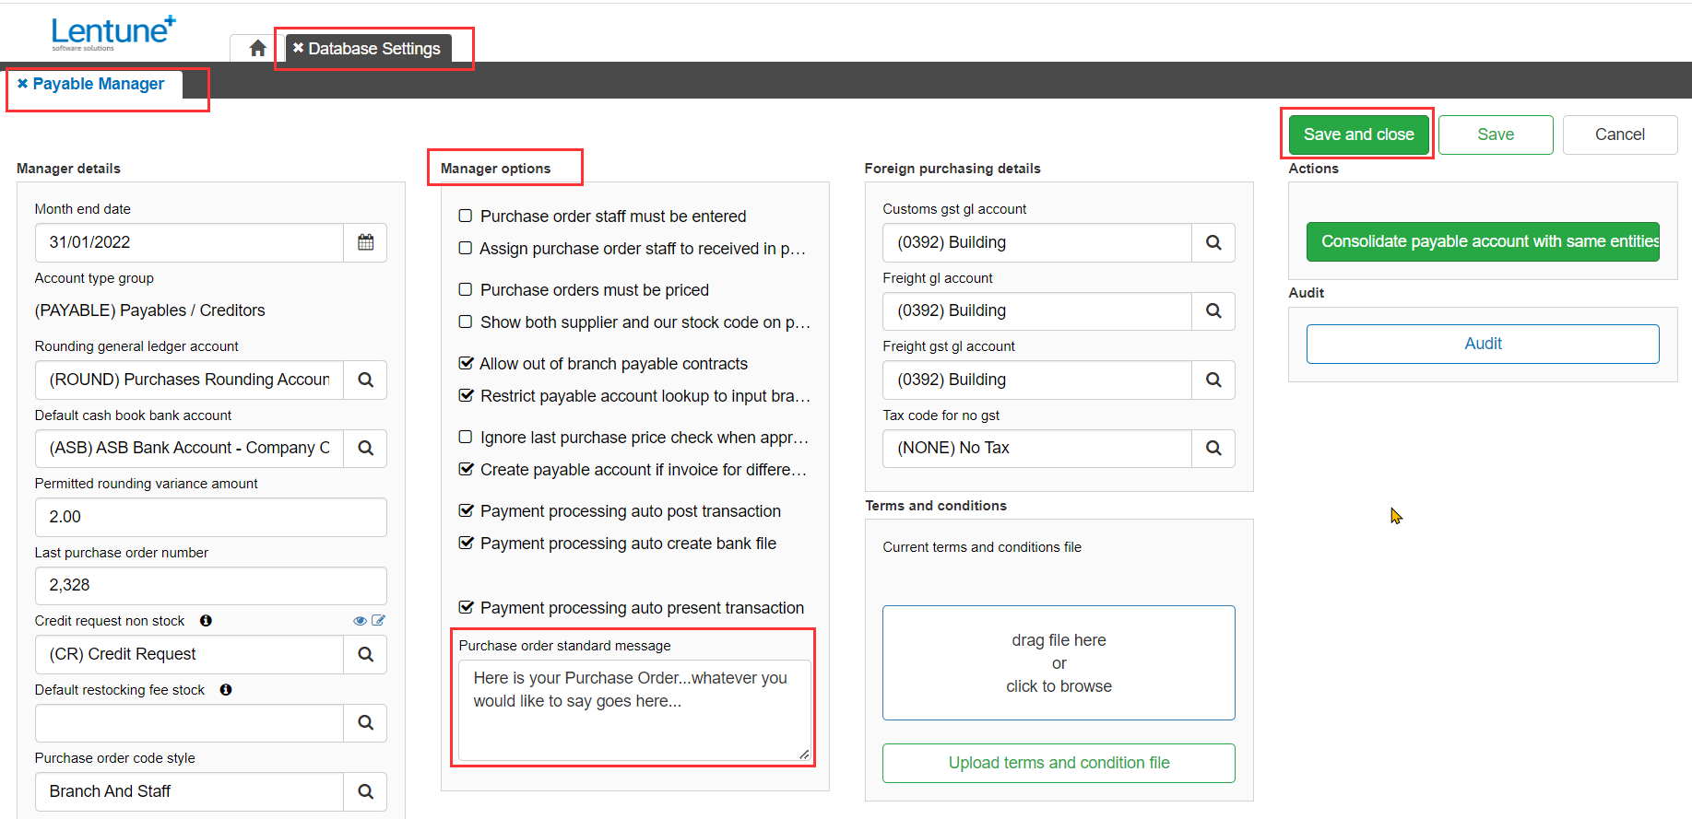The image size is (1692, 819).
Task: Edit Credit request record using pencil icon
Action: coord(378,621)
